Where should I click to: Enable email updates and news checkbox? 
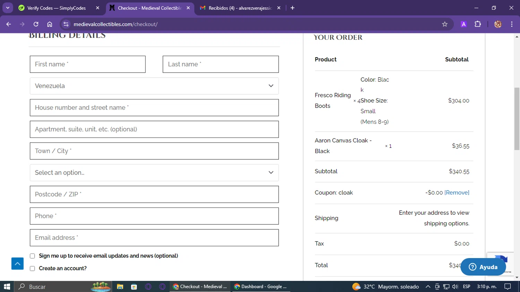33,256
